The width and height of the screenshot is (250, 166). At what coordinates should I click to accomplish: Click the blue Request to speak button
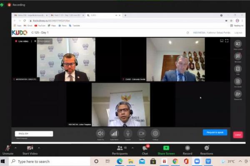[215, 132]
